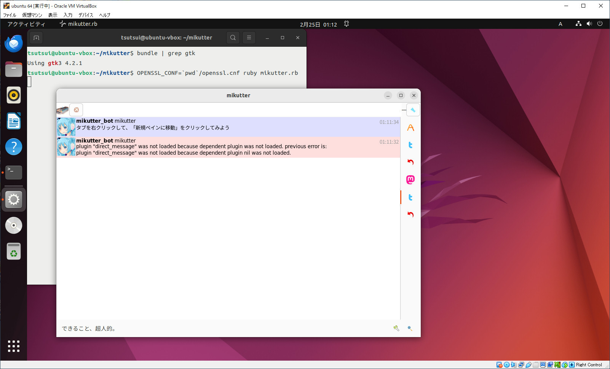Open the terminal search button
This screenshot has height=369, width=610.
coord(233,38)
